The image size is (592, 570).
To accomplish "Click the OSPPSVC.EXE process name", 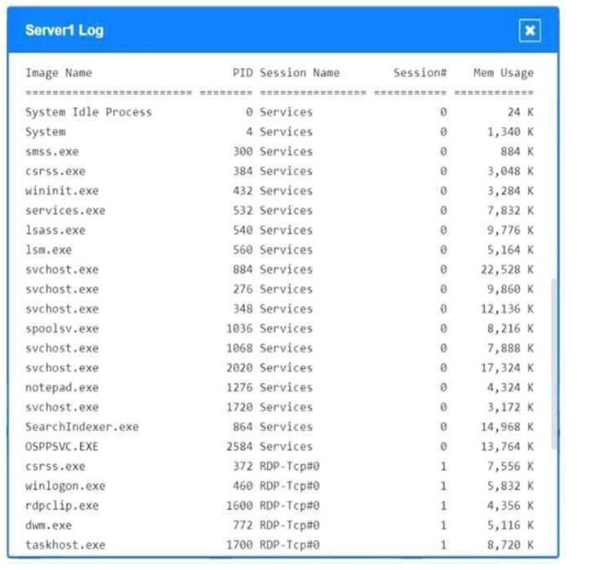I will tap(62, 446).
